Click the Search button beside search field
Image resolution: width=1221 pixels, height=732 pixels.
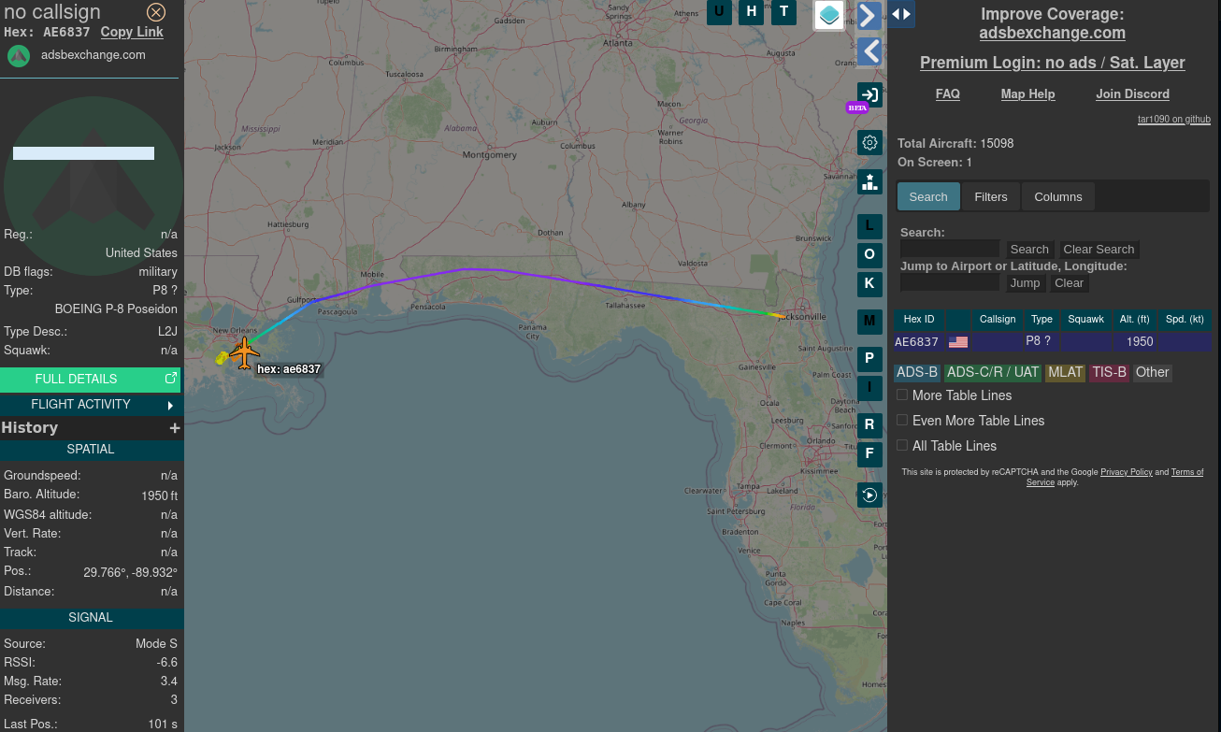pyautogui.click(x=1029, y=250)
